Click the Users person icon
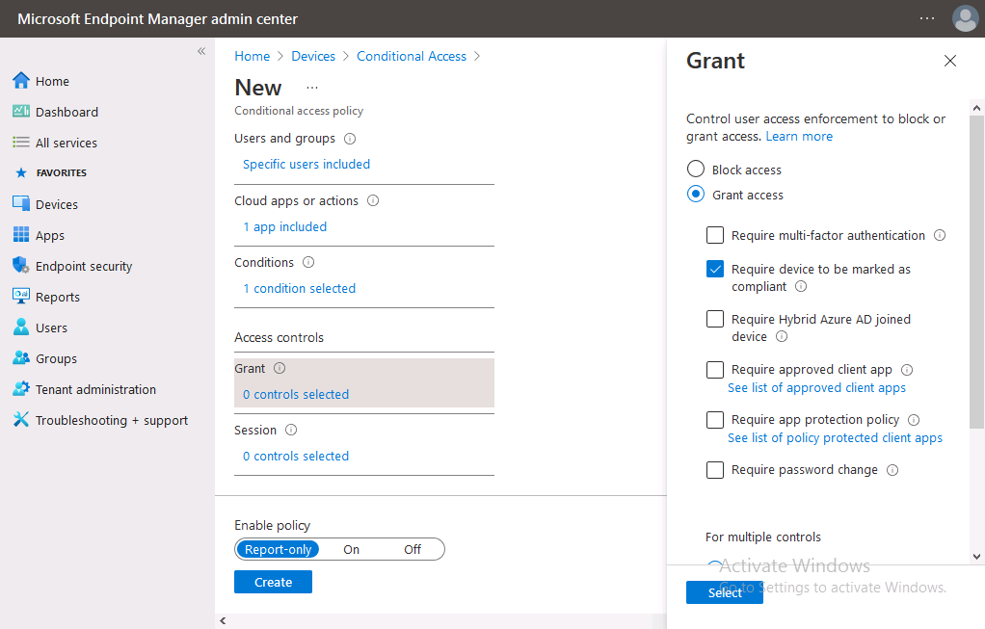The height and width of the screenshot is (629, 985). coord(21,327)
